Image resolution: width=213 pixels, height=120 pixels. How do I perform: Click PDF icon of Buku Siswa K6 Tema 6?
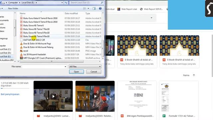(x=21, y=25)
